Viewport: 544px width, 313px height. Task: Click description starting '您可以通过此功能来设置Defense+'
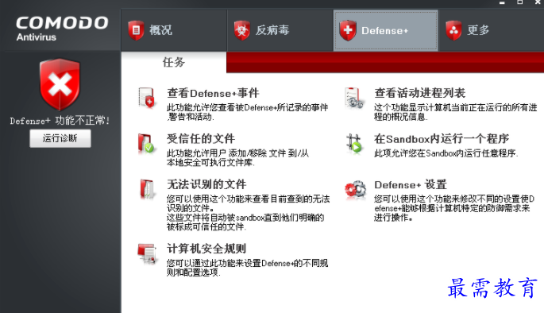pos(247,268)
